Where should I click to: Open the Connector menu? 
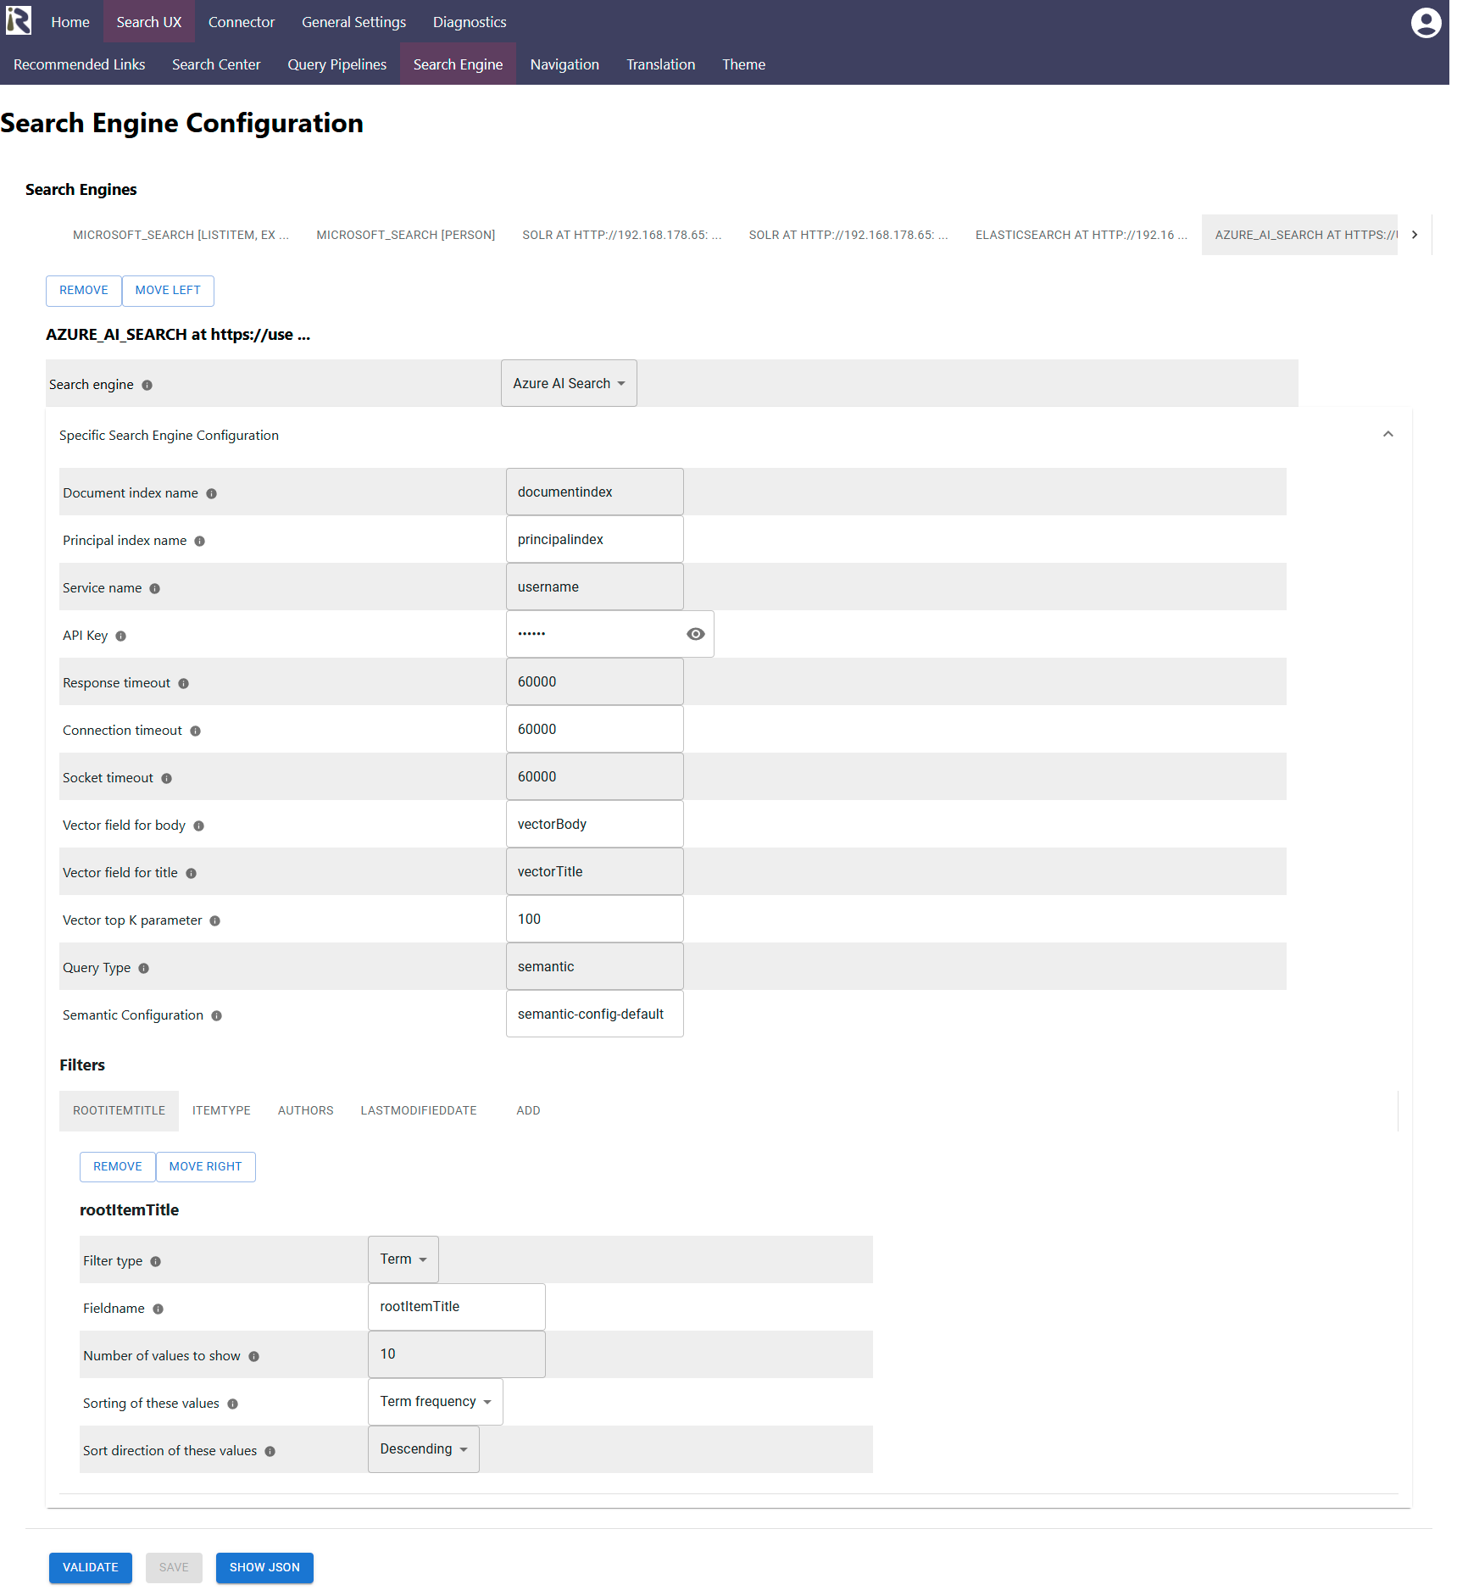click(x=242, y=22)
